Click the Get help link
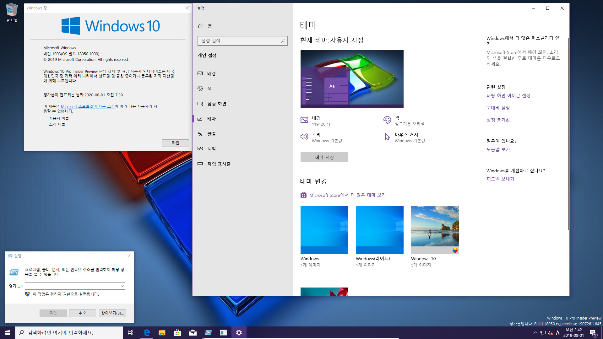Image resolution: width=603 pixels, height=339 pixels. [498, 149]
